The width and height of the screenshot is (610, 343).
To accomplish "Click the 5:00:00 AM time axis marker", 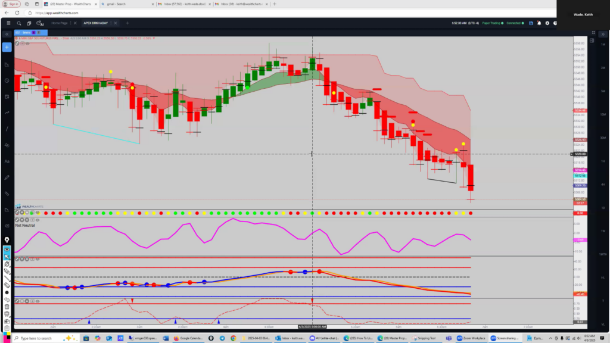I will [312, 327].
